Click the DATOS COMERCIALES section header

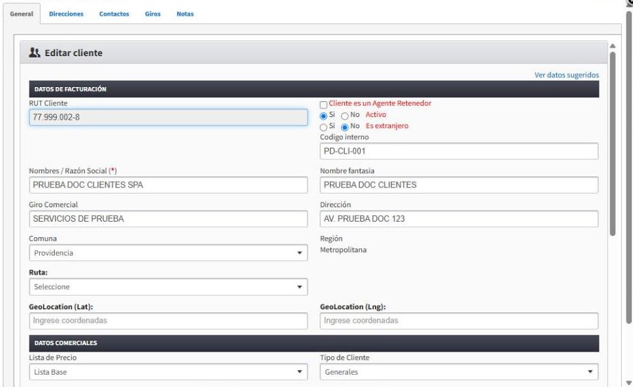tap(314, 343)
